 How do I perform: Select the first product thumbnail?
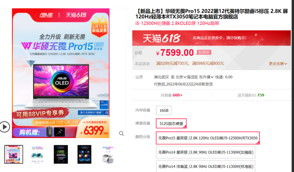[14, 154]
